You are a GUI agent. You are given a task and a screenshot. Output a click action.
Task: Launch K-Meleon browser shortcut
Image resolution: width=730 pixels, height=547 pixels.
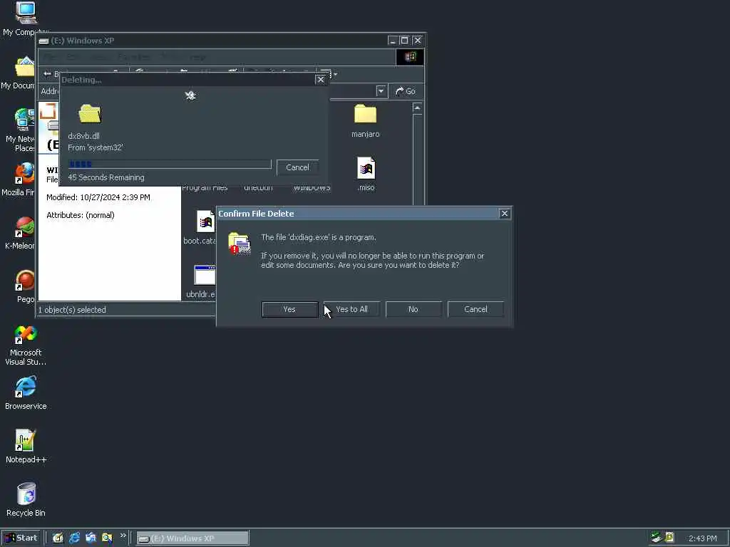pyautogui.click(x=21, y=233)
